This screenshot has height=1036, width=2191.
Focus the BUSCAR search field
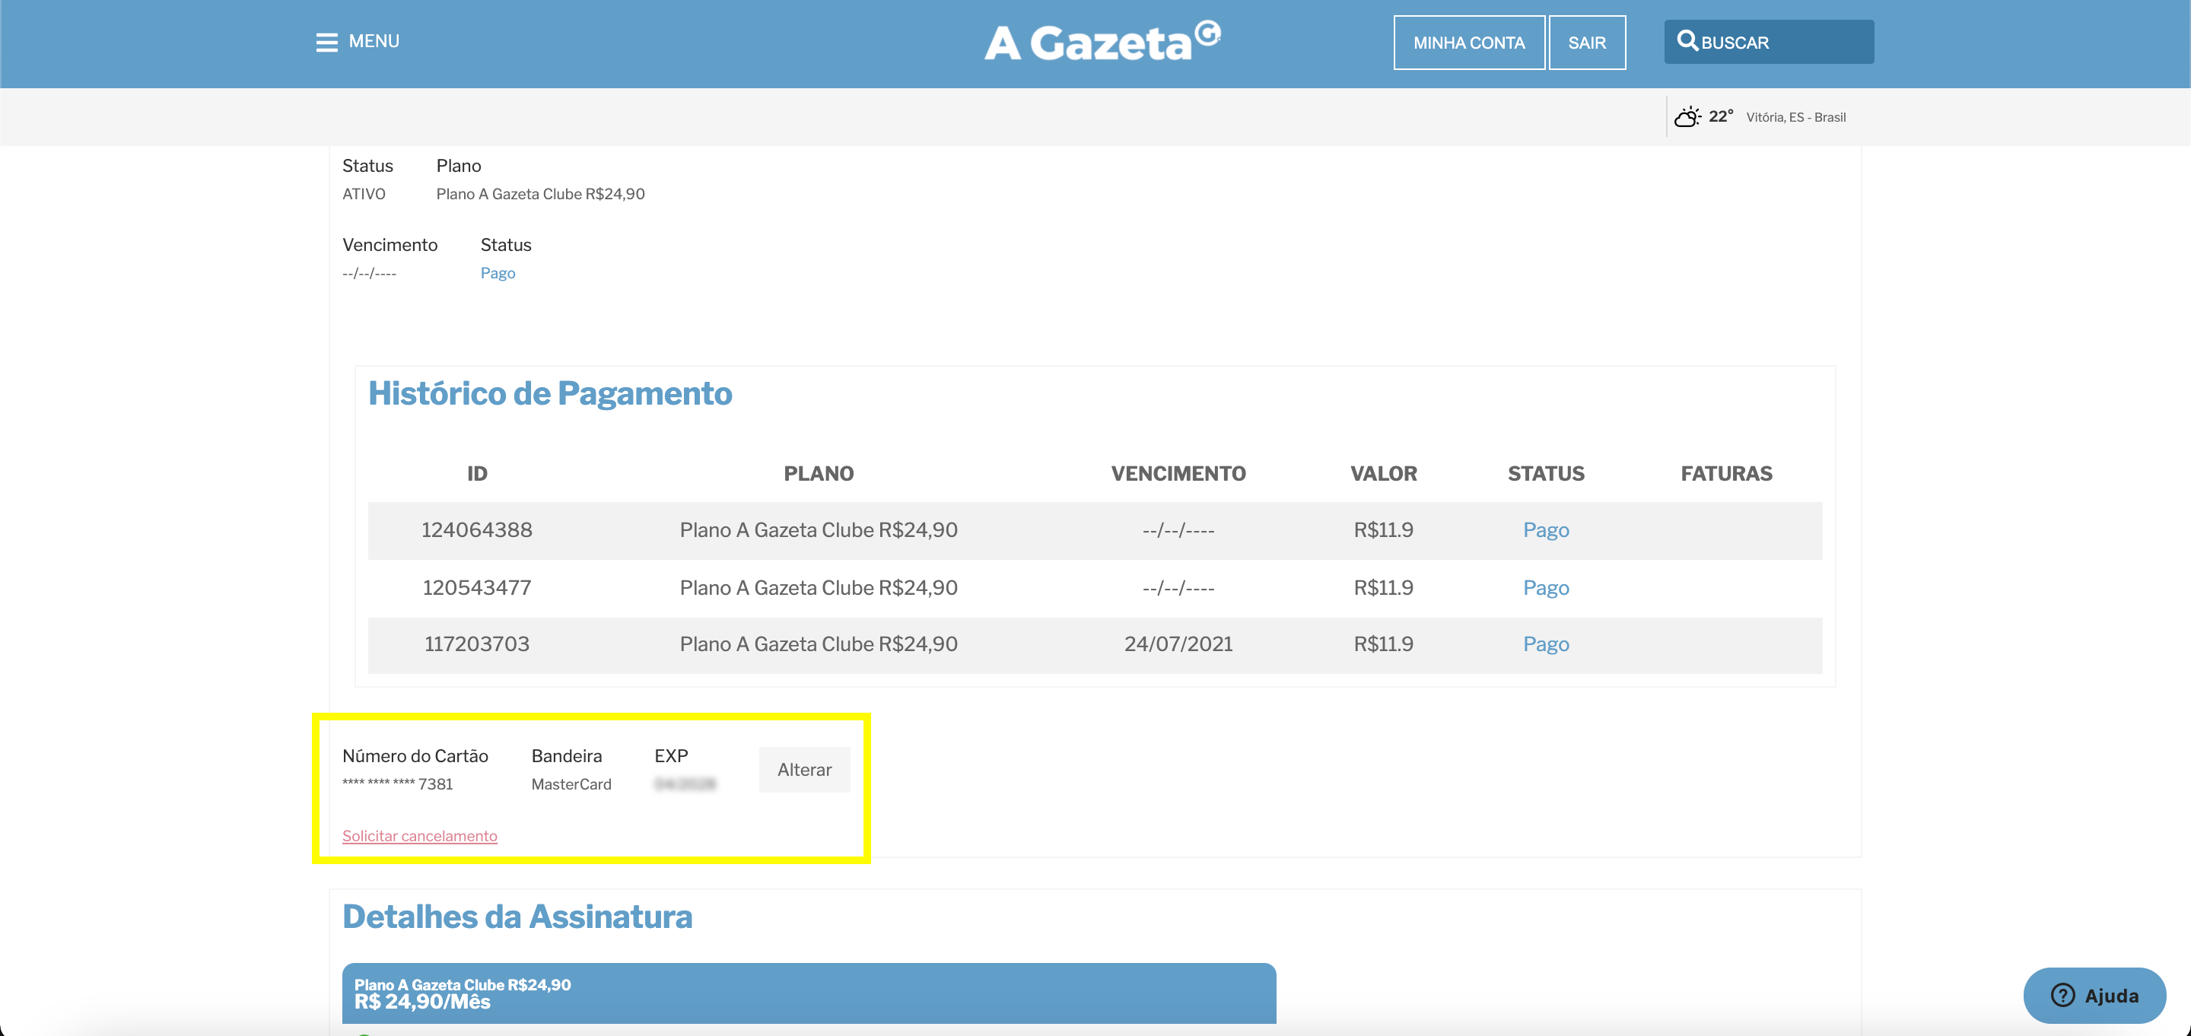(1769, 42)
